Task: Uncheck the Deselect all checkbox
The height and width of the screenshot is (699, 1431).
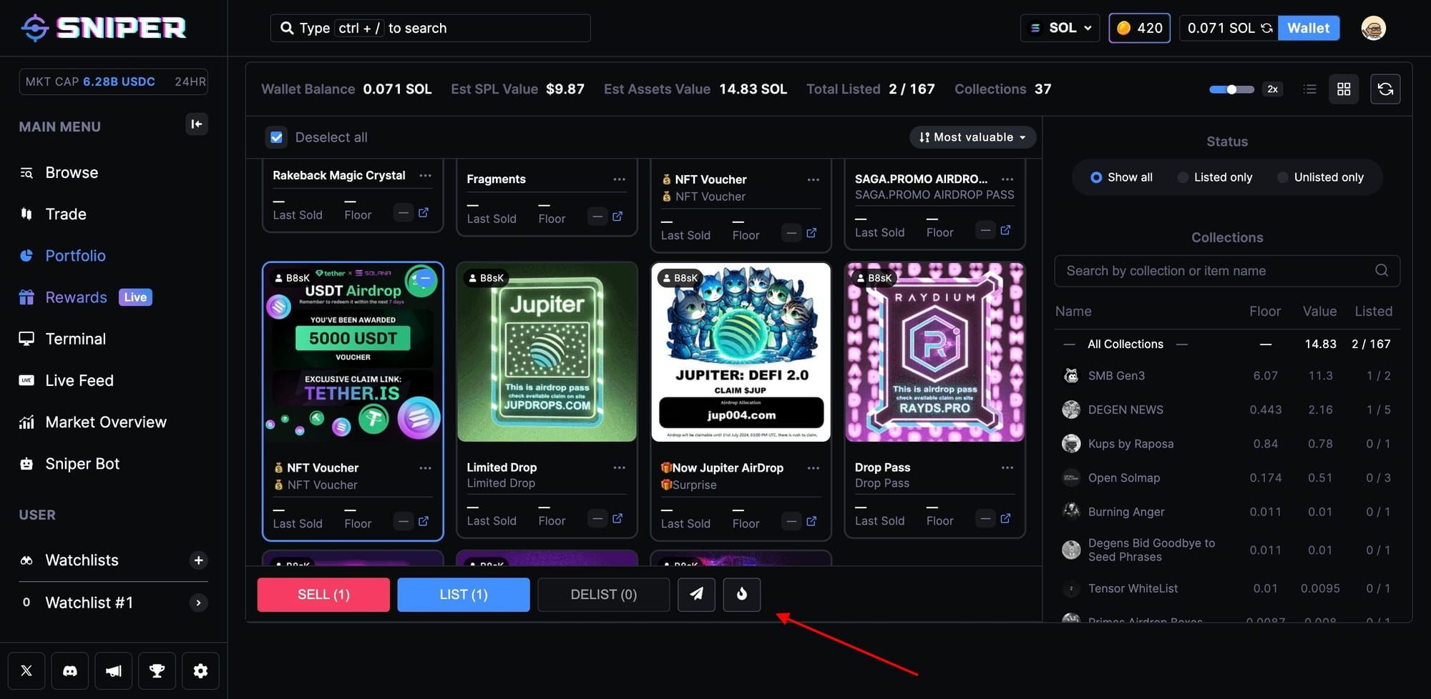Action: [x=276, y=137]
